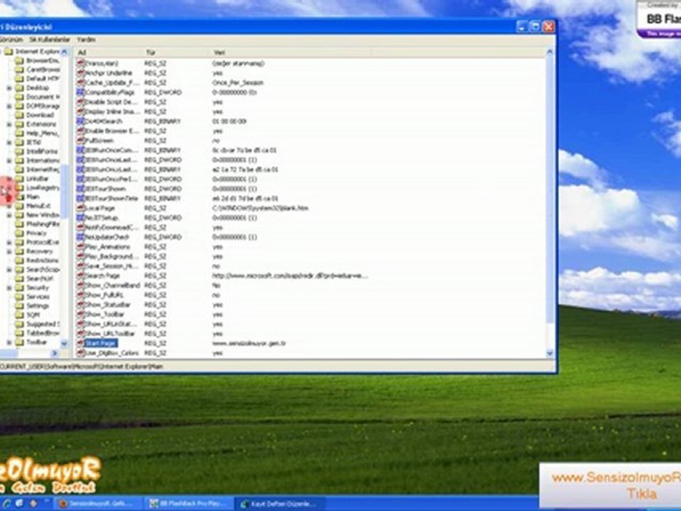Click the Anchor Underline string value icon

coord(80,73)
